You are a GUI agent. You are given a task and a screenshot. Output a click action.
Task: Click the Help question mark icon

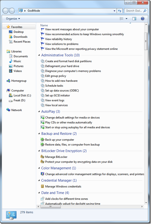pyautogui.click(x=143, y=18)
